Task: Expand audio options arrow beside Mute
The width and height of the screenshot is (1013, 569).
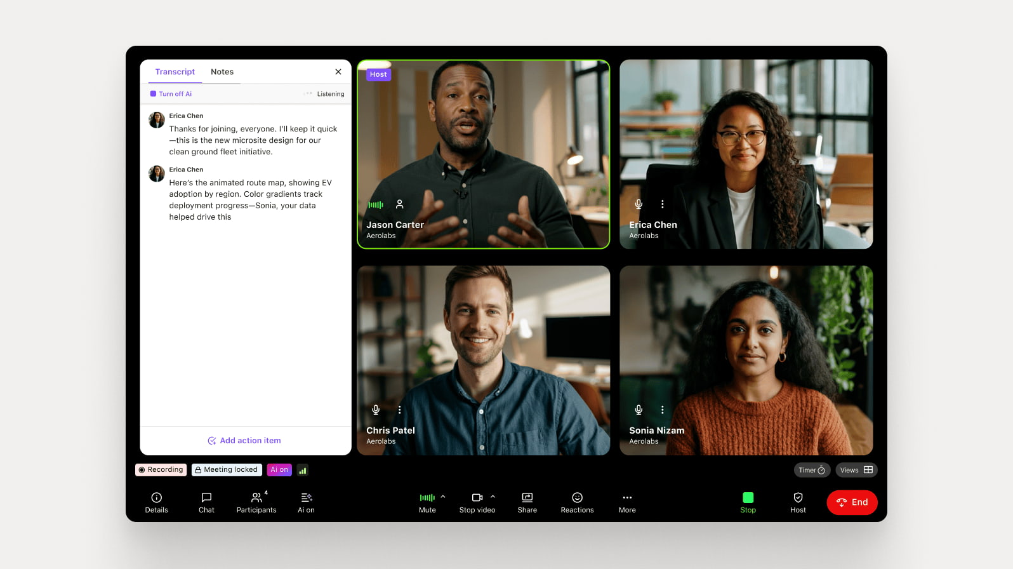Action: pyautogui.click(x=443, y=497)
